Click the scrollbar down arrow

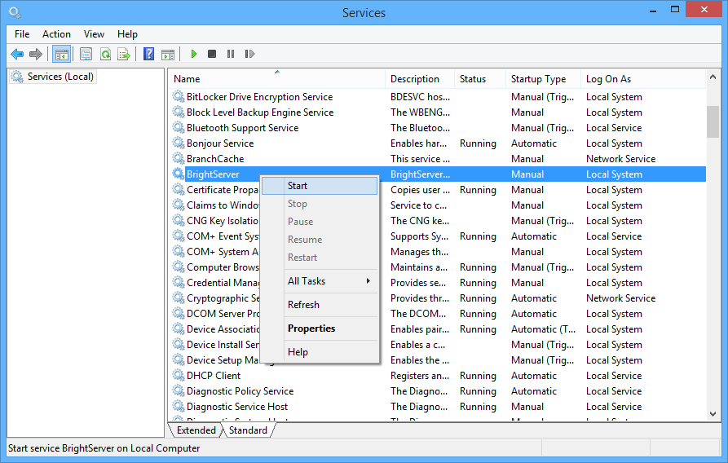(x=713, y=415)
